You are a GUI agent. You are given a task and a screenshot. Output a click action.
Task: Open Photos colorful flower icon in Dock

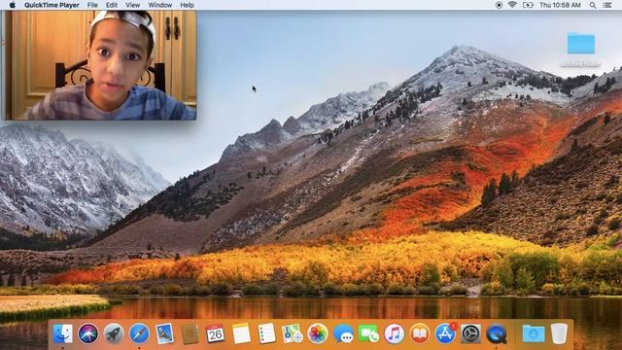[318, 333]
